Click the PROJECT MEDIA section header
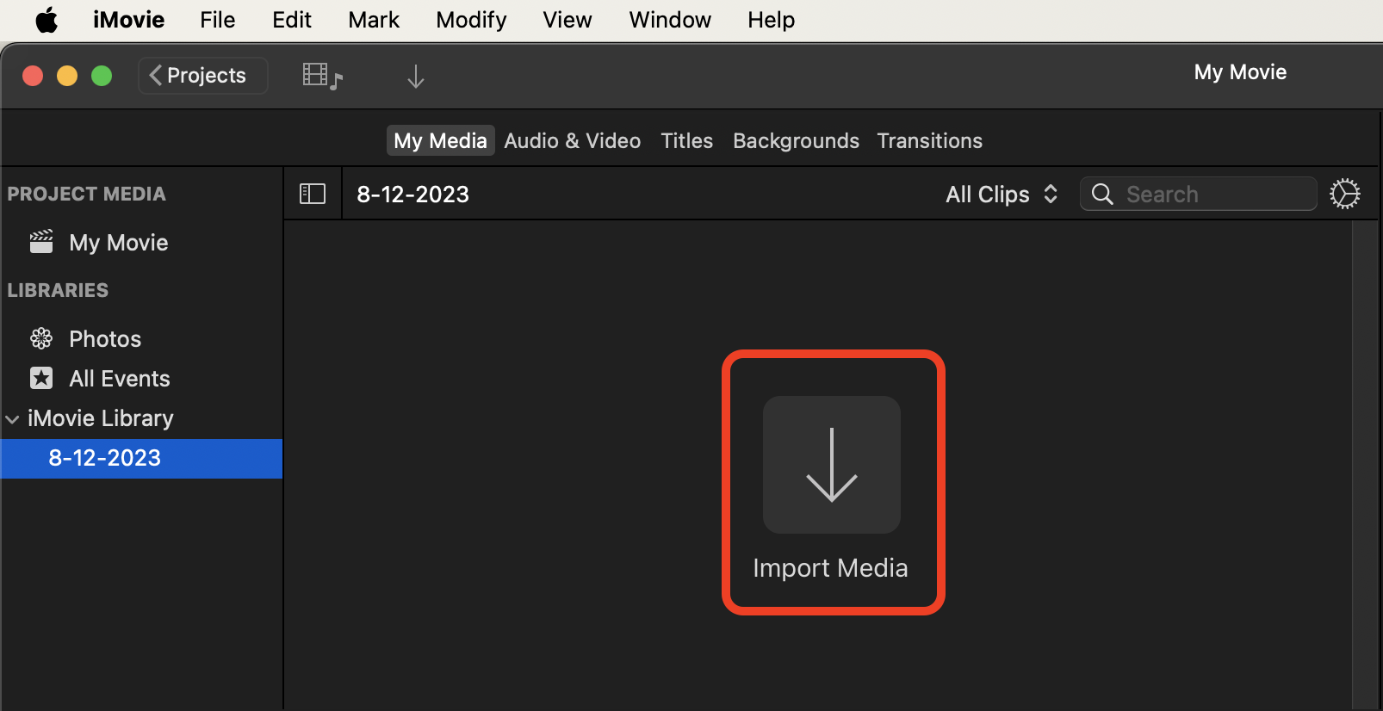This screenshot has width=1383, height=711. tap(86, 194)
